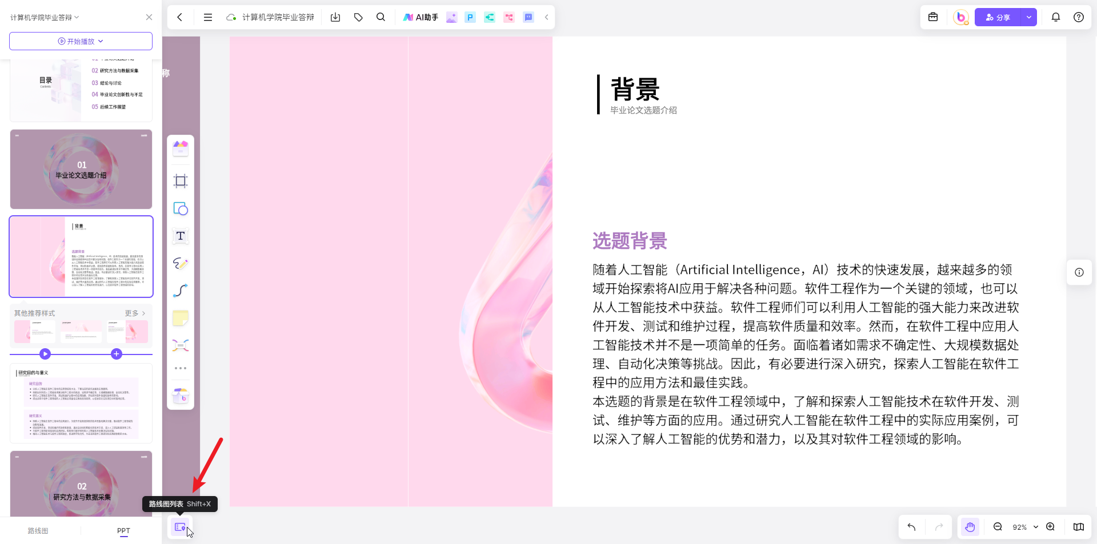The height and width of the screenshot is (544, 1097).
Task: Open the minimap icon
Action: coord(1079,527)
